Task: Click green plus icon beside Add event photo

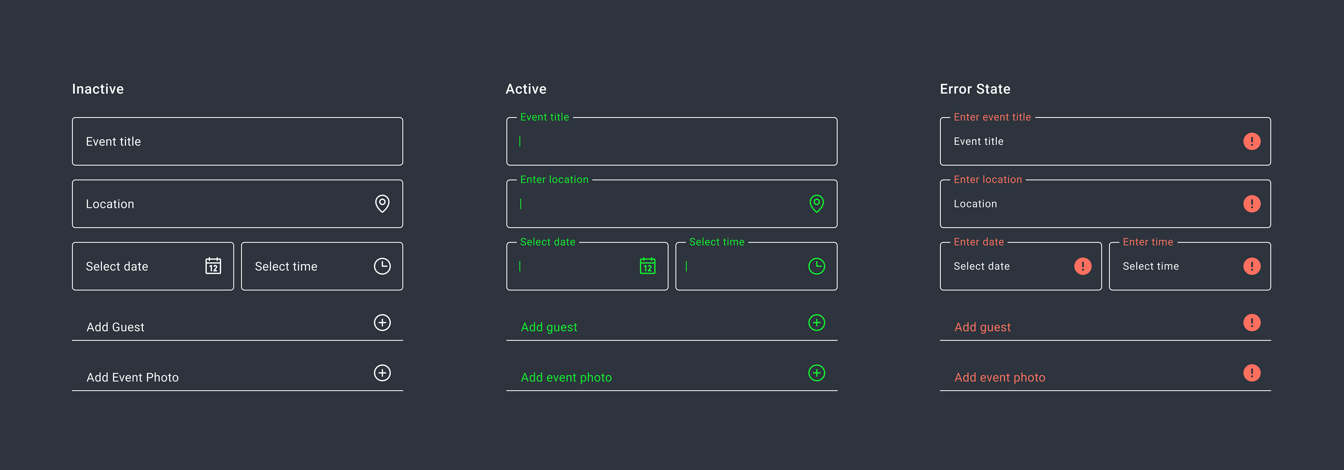Action: (817, 373)
